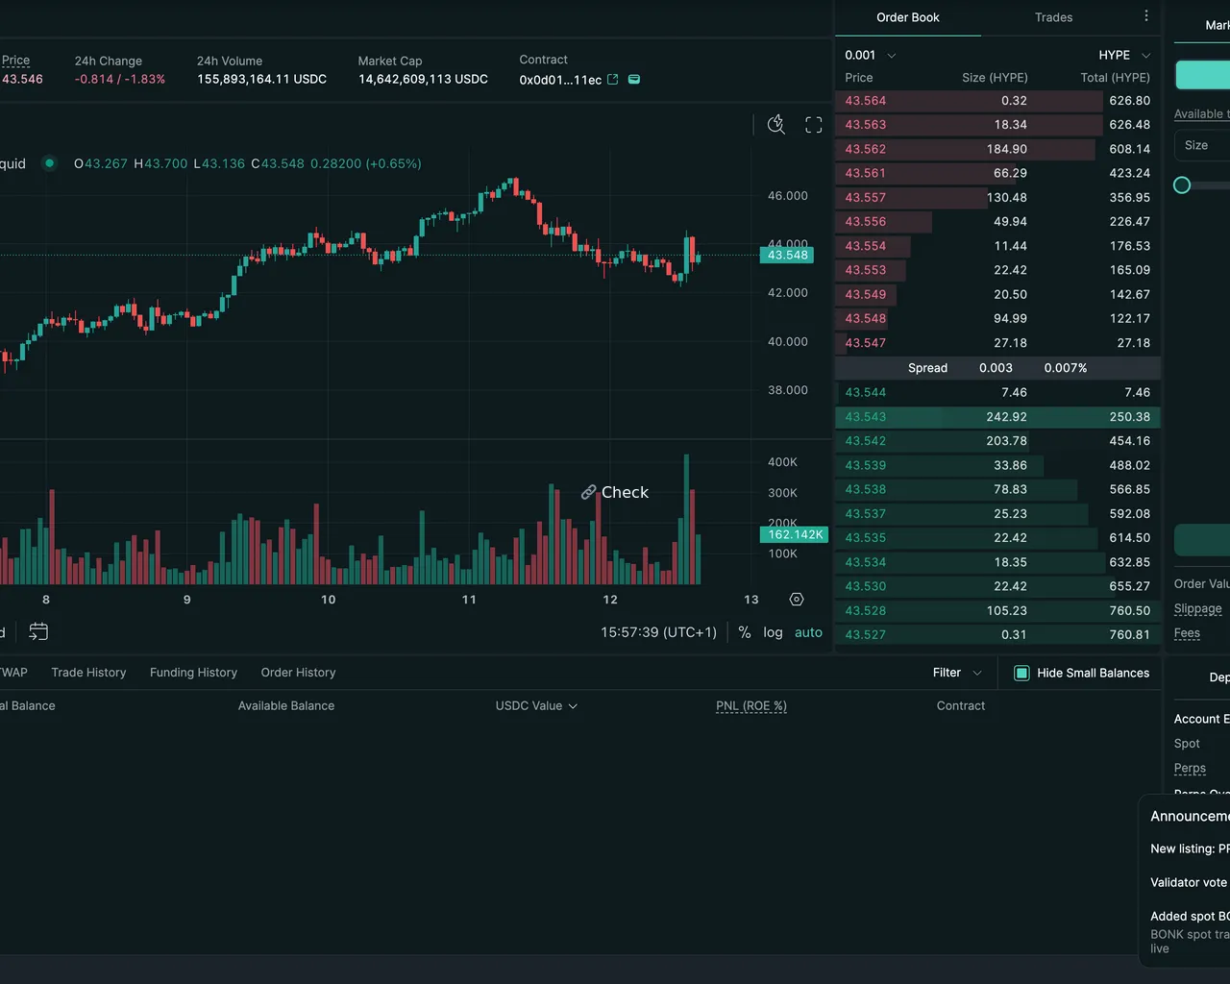1230x984 pixels.
Task: Click the wallet icon beside the contract address
Action: (634, 80)
